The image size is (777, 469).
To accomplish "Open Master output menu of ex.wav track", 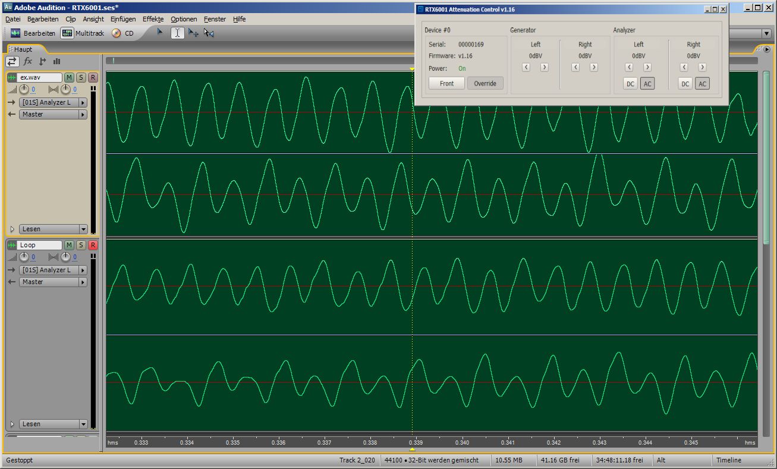I will (54, 114).
